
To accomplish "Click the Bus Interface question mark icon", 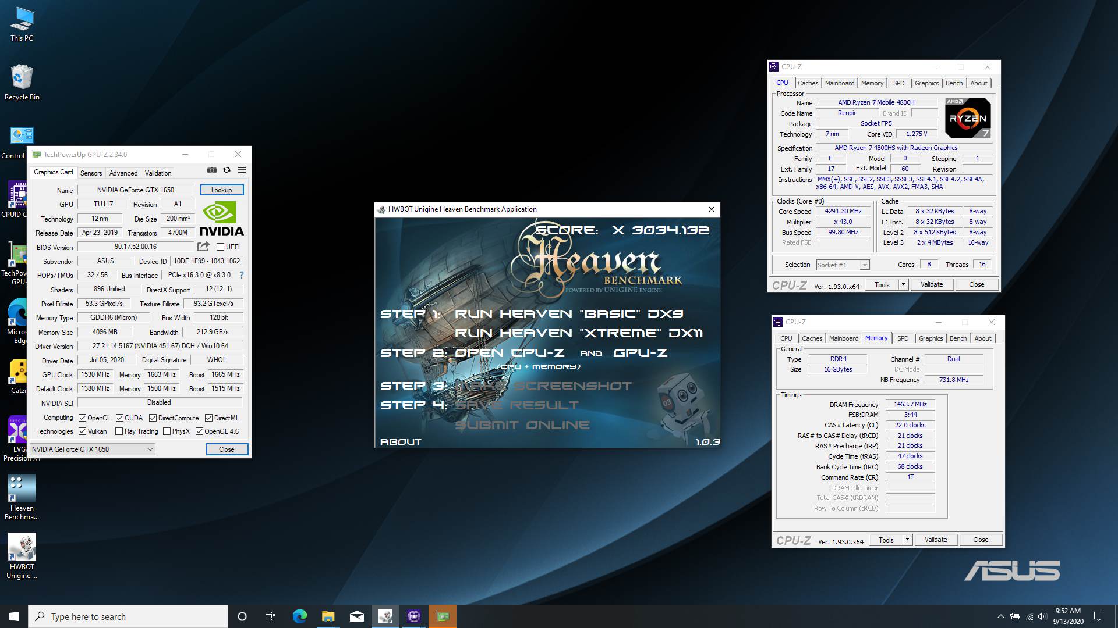I will pyautogui.click(x=241, y=275).
